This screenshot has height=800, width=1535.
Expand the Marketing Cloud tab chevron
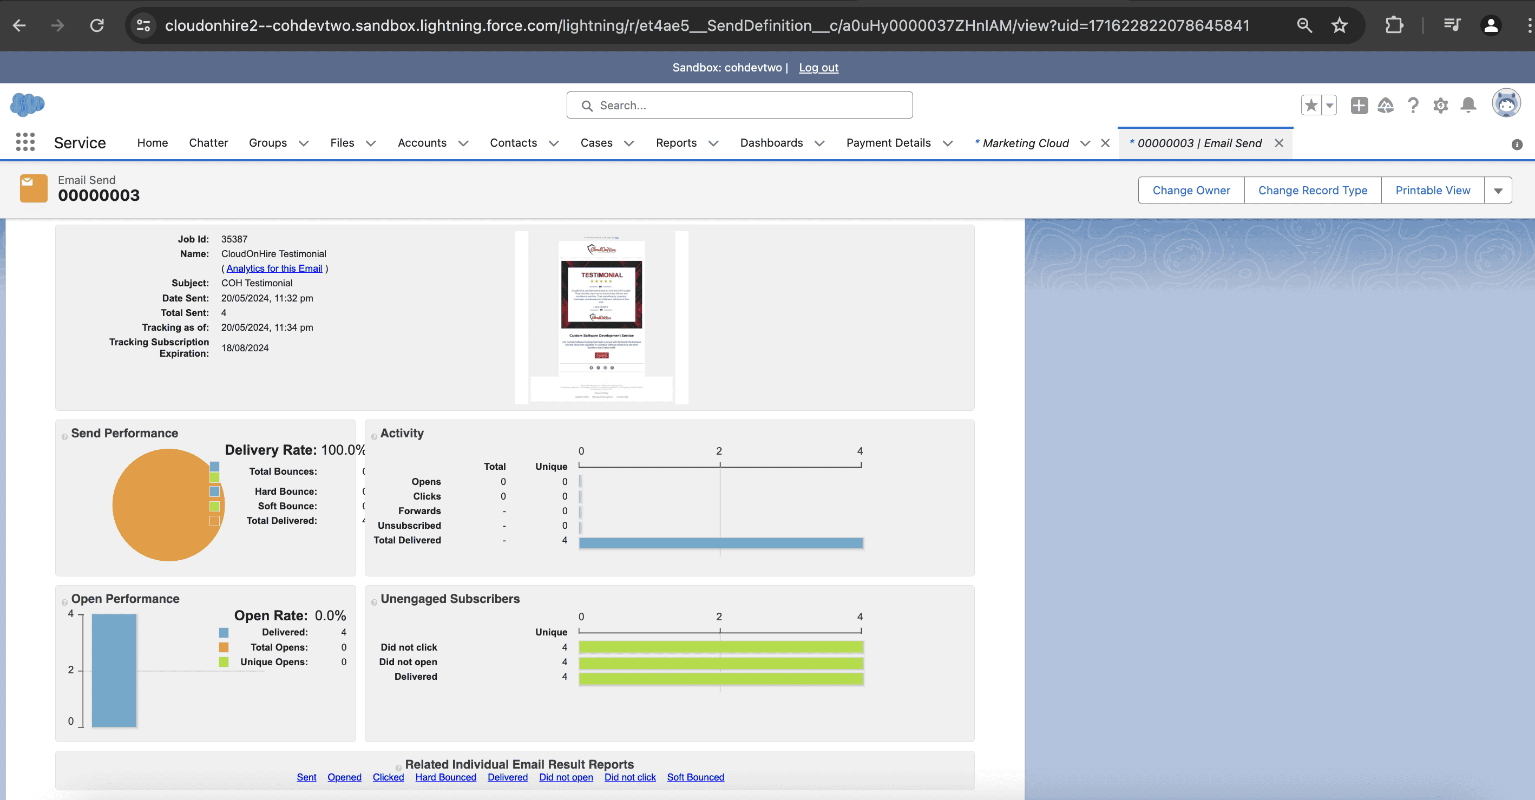[1085, 143]
